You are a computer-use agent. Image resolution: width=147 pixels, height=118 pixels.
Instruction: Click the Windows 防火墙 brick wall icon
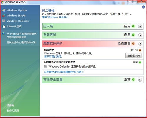point(4,16)
